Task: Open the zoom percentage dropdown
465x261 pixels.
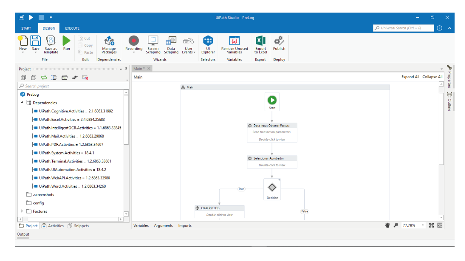Action: click(423, 225)
